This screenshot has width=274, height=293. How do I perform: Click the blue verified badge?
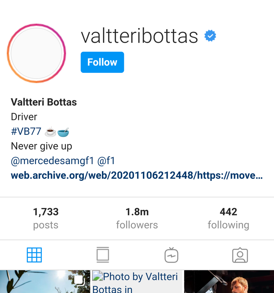coord(210,36)
